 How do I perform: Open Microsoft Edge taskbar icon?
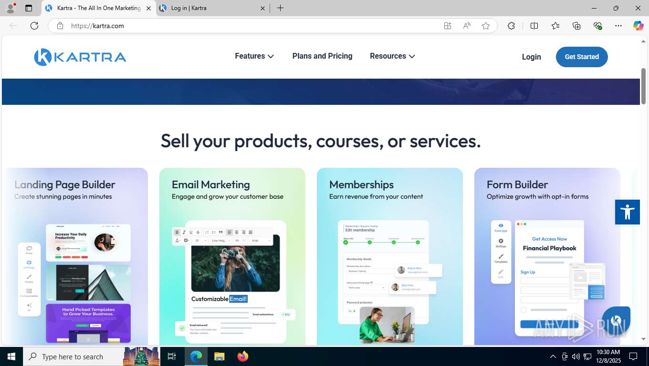click(196, 356)
